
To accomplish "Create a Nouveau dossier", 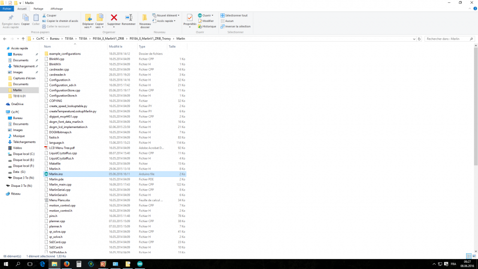I will (x=145, y=21).
